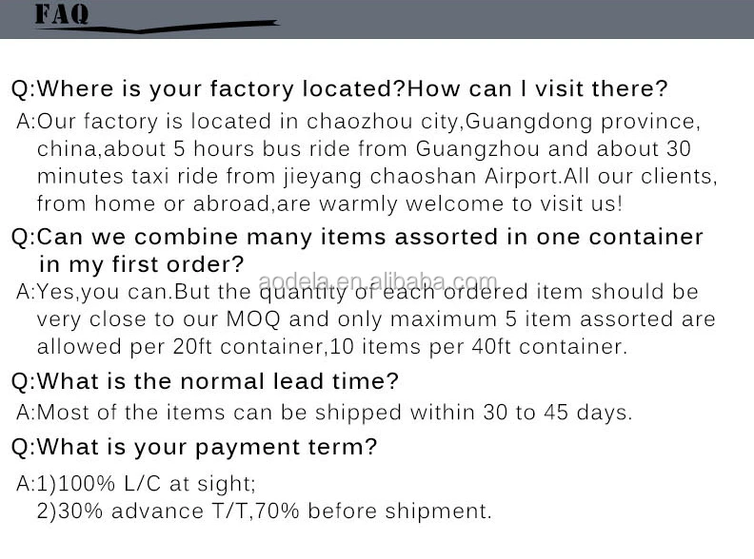Image resolution: width=754 pixels, height=559 pixels.
Task: Click the FAQ heading title
Action: click(x=62, y=13)
